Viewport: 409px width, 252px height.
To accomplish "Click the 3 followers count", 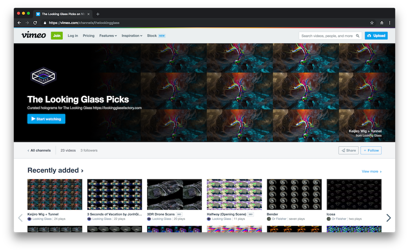I will (x=89, y=151).
